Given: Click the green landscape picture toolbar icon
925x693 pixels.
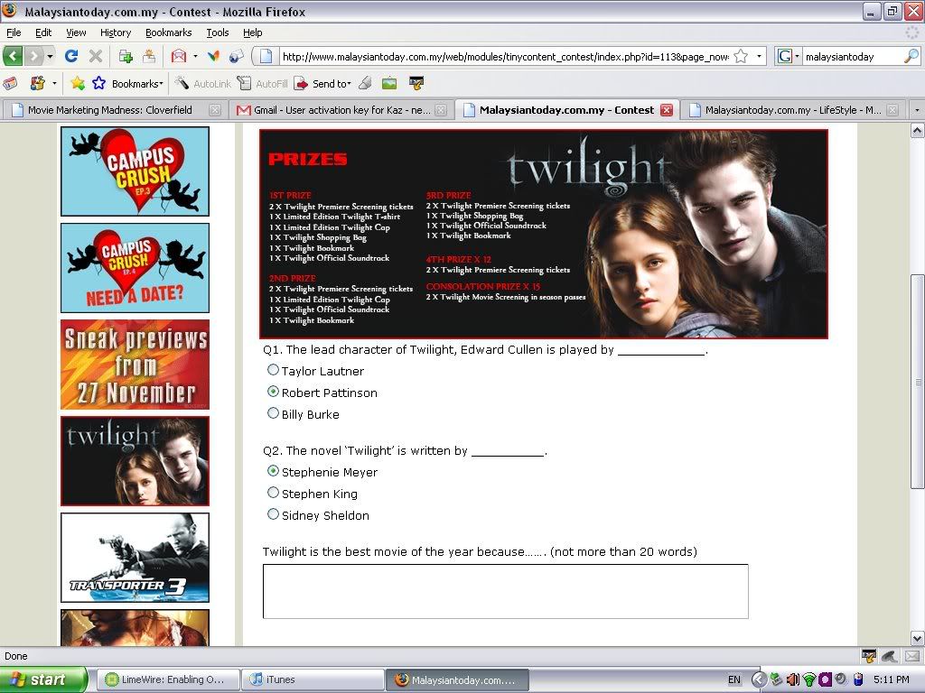Looking at the screenshot, I should (x=389, y=83).
